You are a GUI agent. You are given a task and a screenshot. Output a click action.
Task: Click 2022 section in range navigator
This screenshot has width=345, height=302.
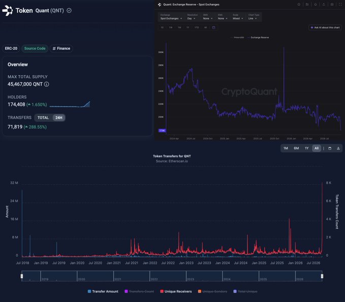168,276
